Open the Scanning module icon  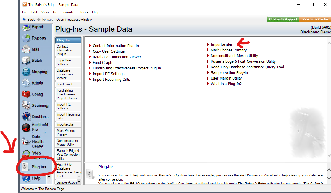[x=26, y=105]
